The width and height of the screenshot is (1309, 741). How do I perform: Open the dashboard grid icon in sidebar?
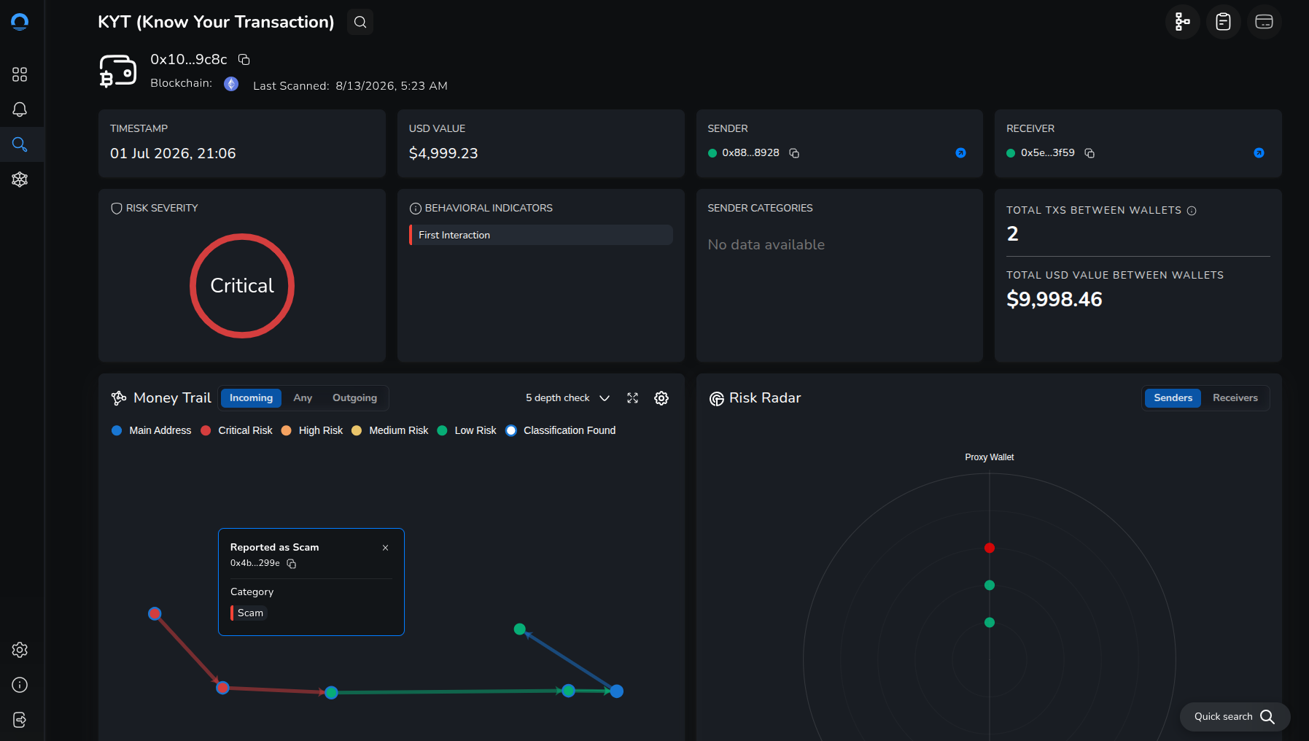(x=20, y=74)
